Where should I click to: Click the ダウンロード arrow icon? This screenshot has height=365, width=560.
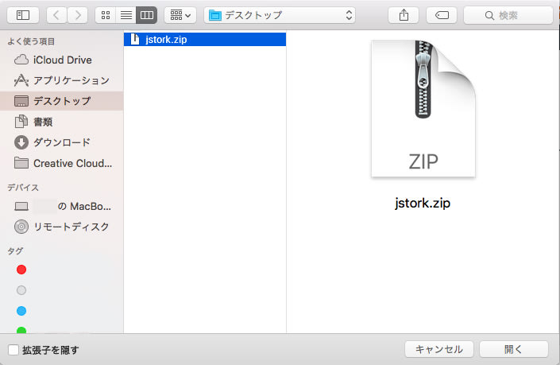point(21,142)
